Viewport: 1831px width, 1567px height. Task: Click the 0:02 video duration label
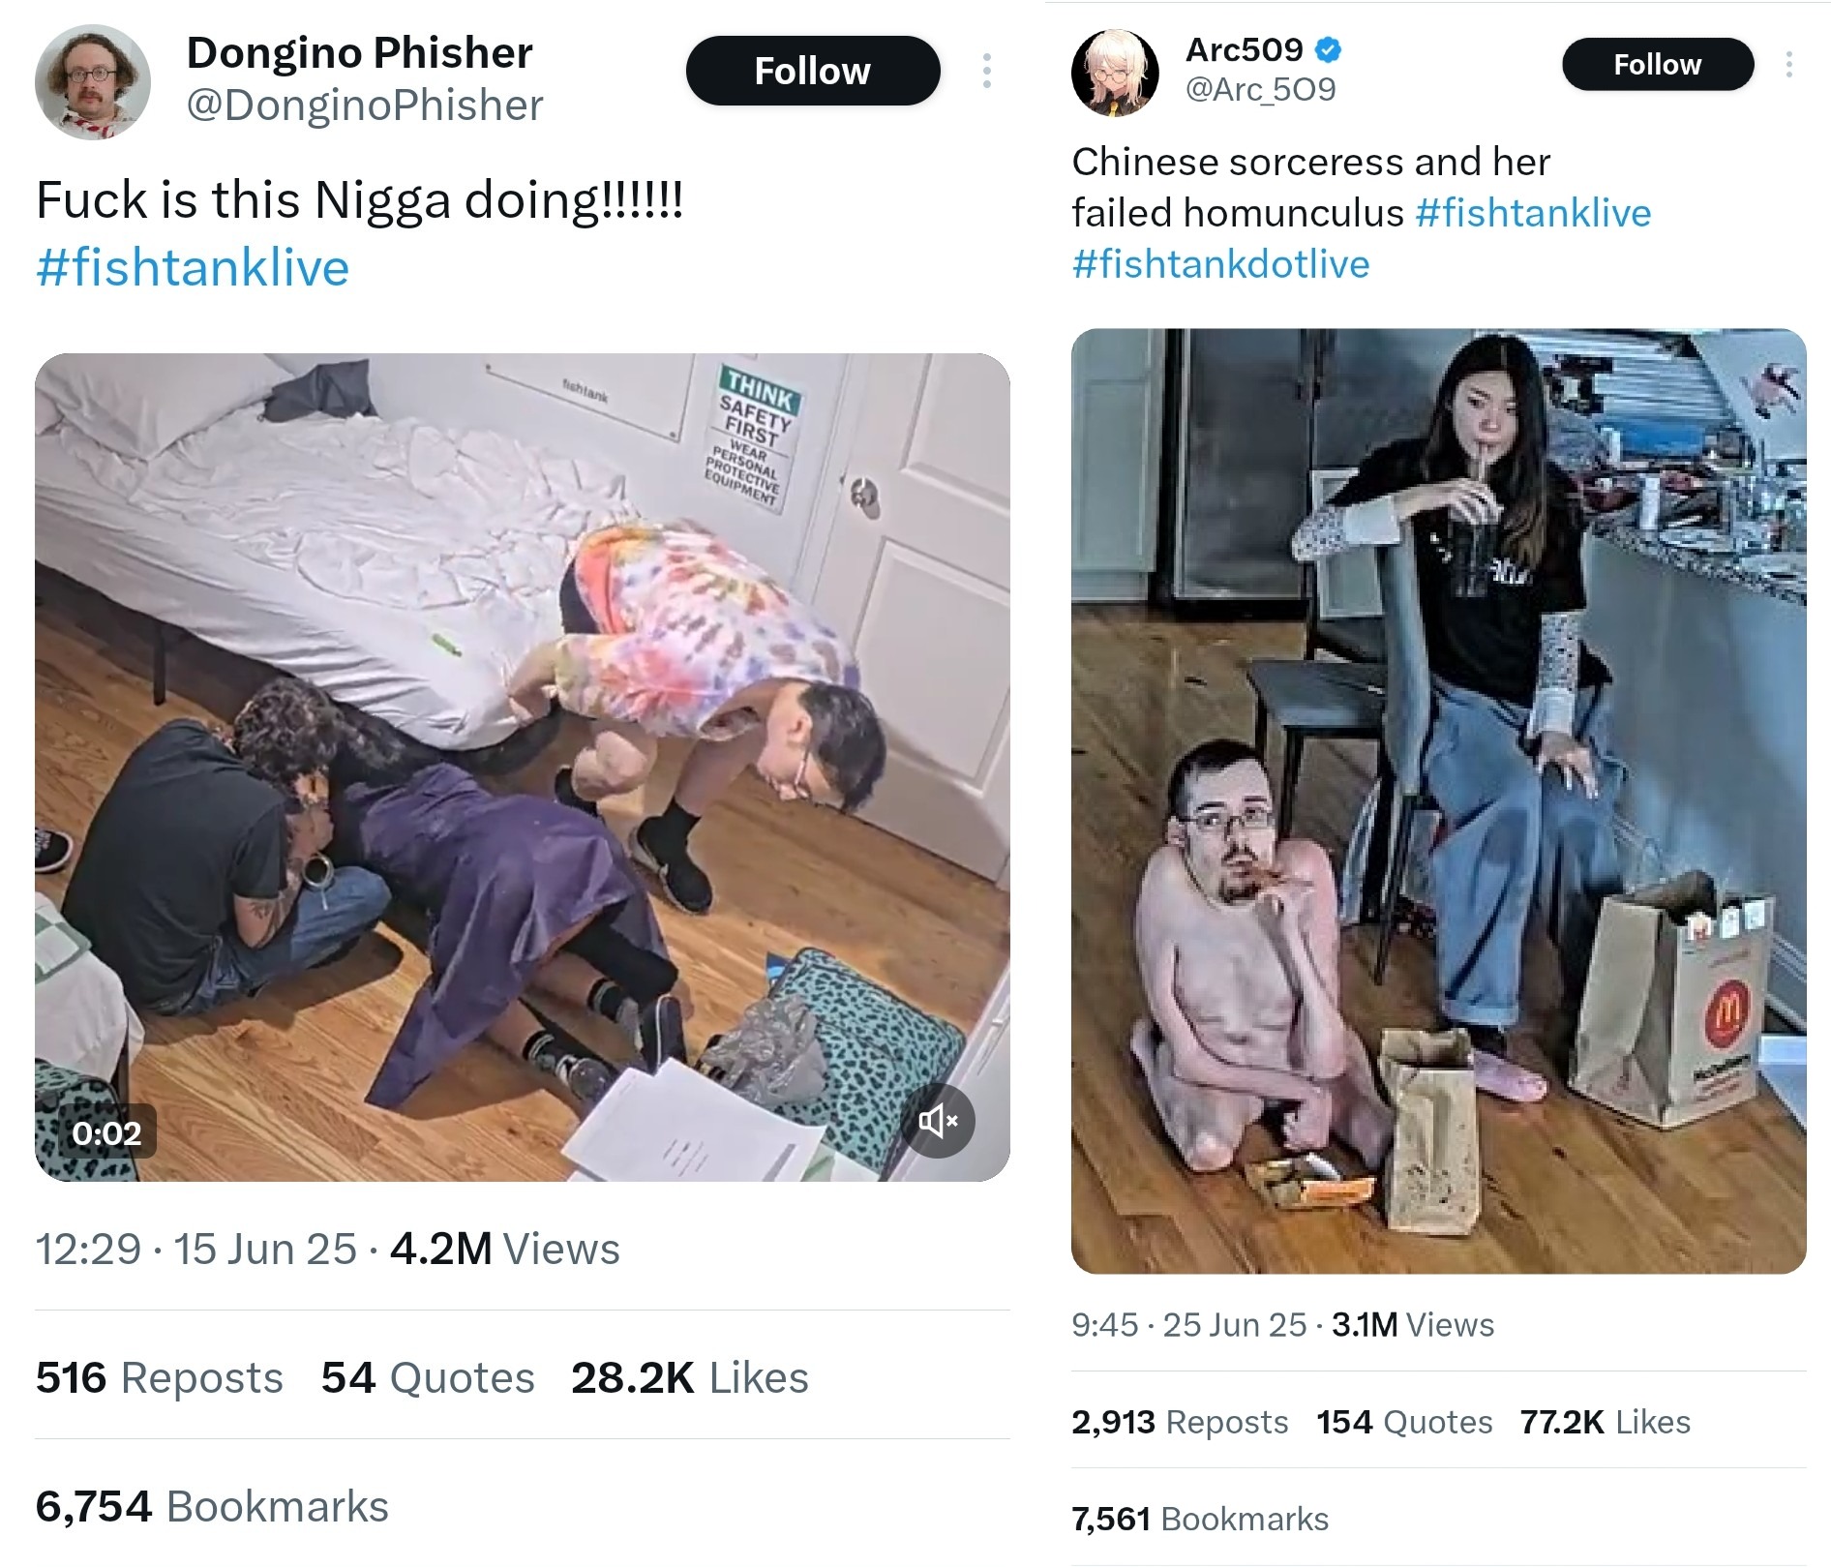point(106,1132)
